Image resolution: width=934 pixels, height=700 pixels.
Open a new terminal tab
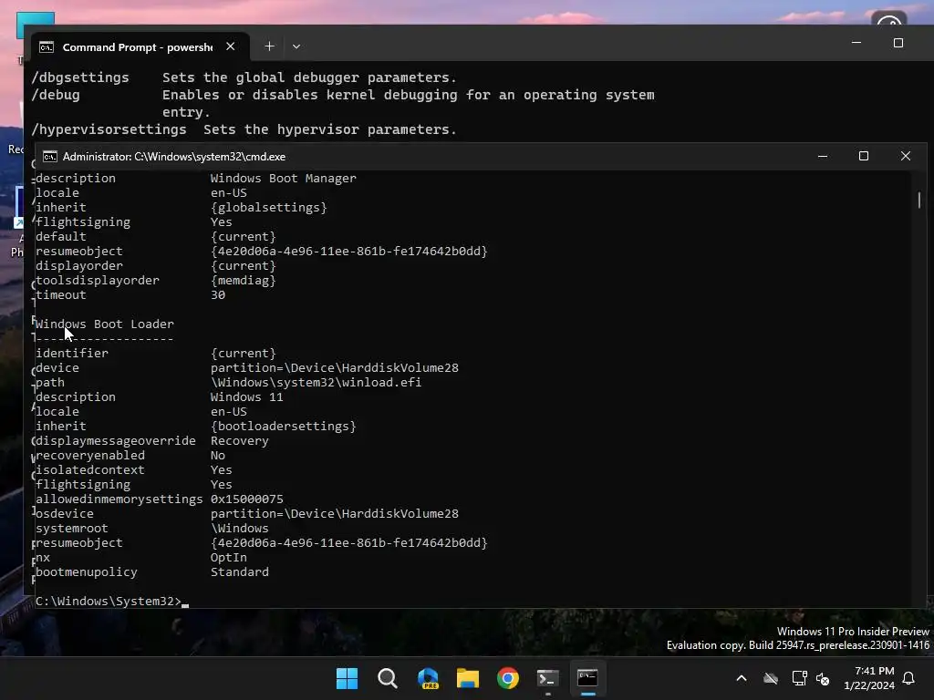point(269,46)
